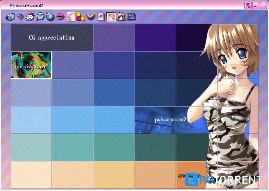Click the video camera toolbar icon
Image resolution: width=269 pixels, height=191 pixels.
pyautogui.click(x=10, y=17)
